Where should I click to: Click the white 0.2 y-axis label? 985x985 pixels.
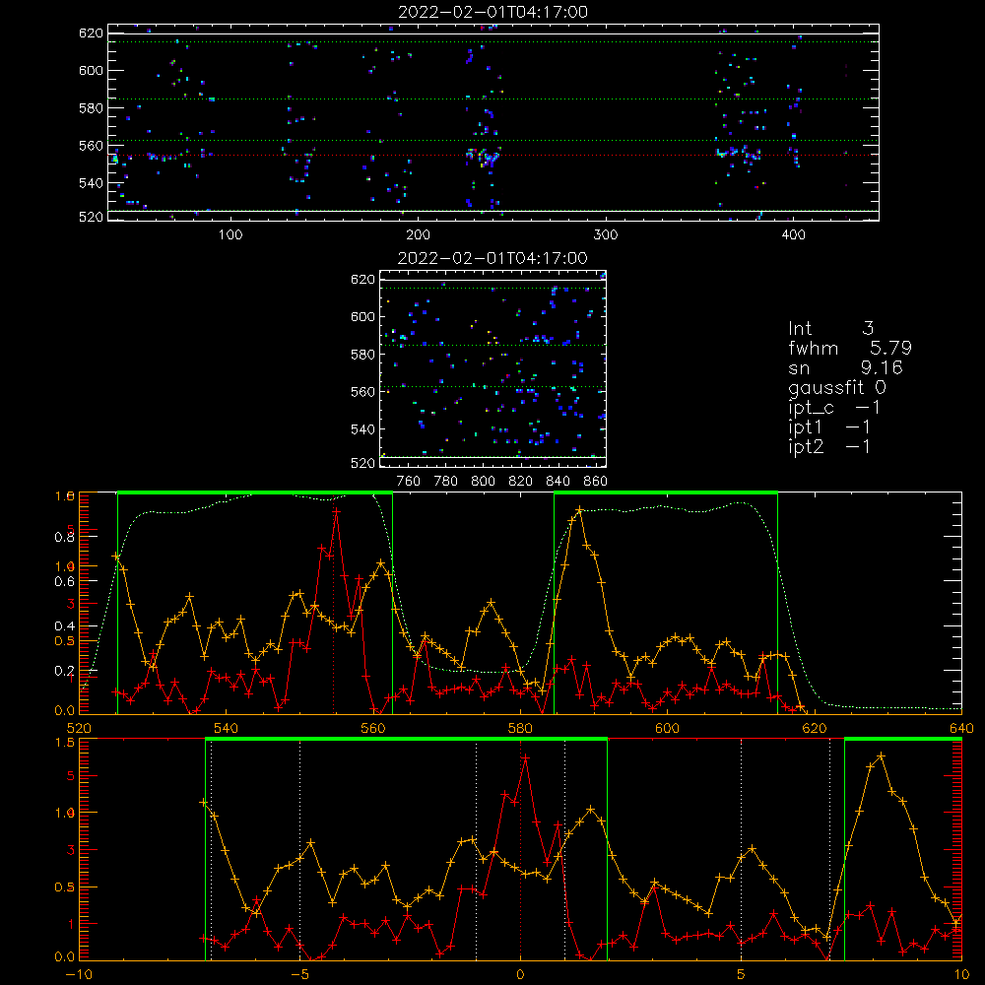(64, 671)
